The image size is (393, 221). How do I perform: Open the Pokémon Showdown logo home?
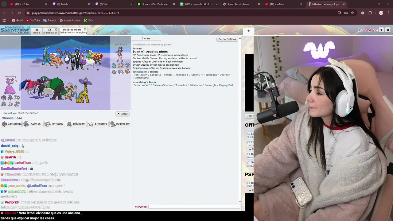[x=15, y=30]
